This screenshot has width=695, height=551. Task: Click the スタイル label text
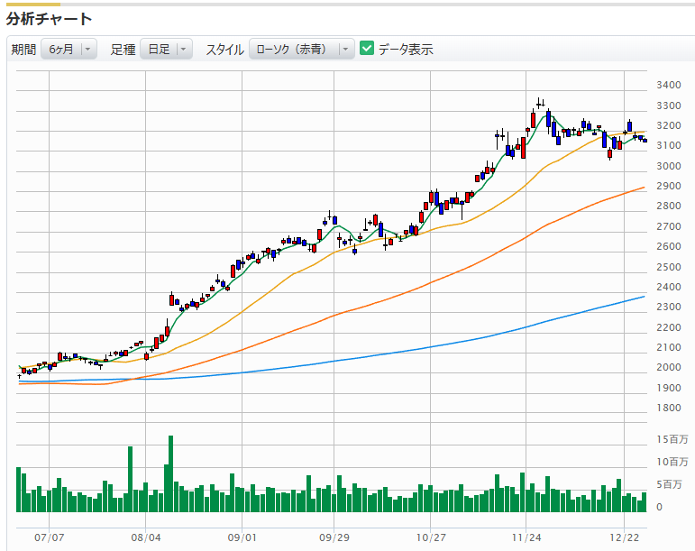pyautogui.click(x=224, y=50)
